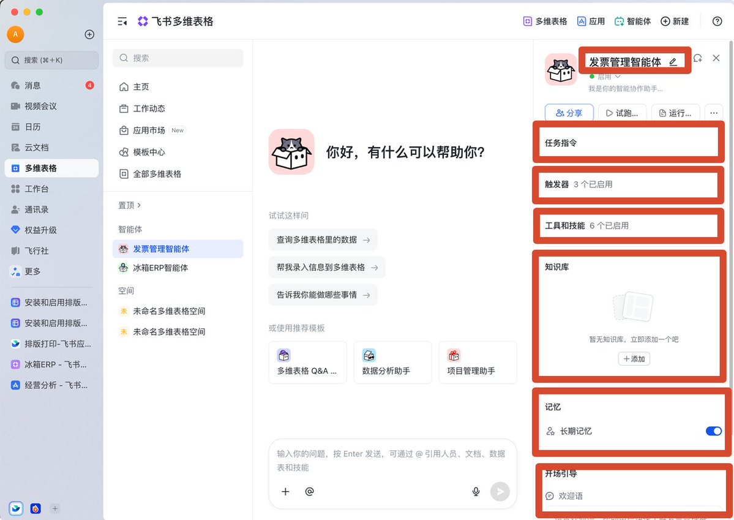Select the 数据分析助手 template card
Screen dimensions: 734x520
click(x=393, y=363)
